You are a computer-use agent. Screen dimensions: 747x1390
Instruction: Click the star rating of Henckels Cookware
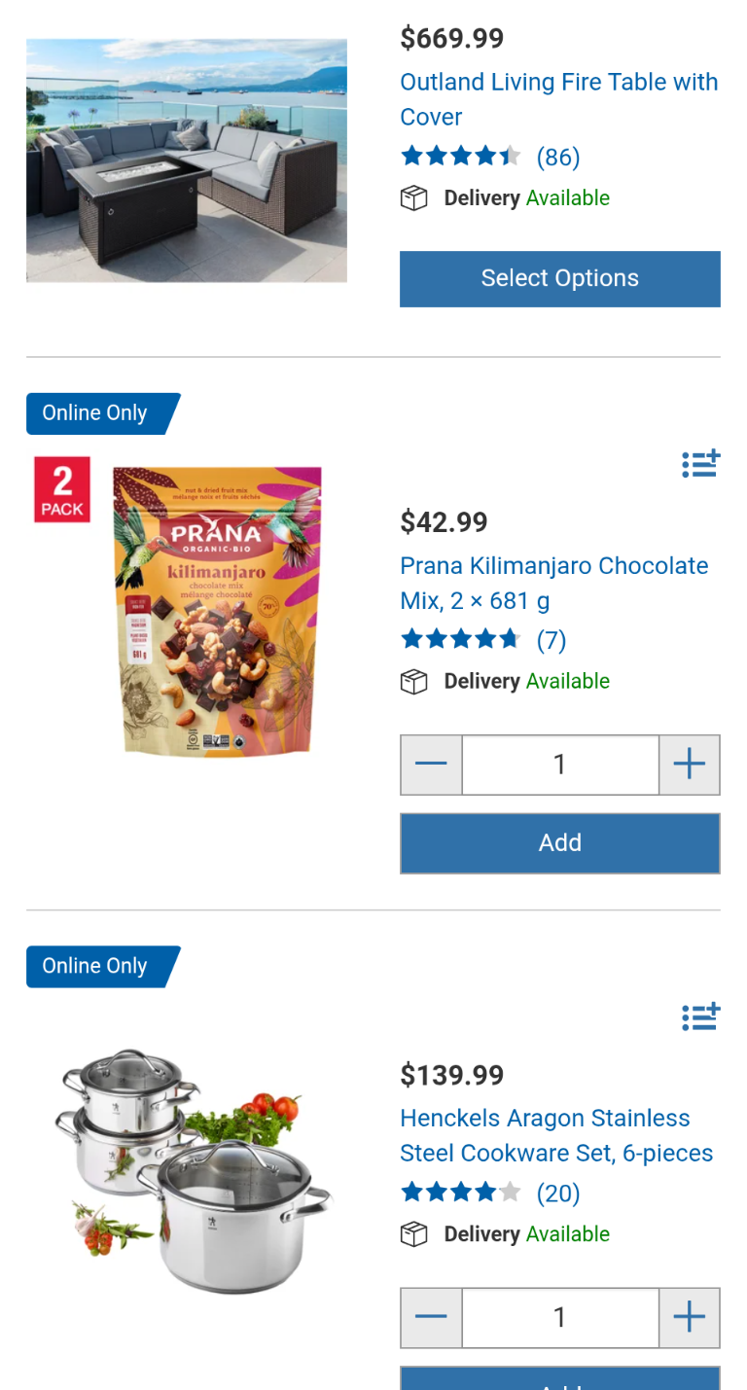tap(460, 1193)
